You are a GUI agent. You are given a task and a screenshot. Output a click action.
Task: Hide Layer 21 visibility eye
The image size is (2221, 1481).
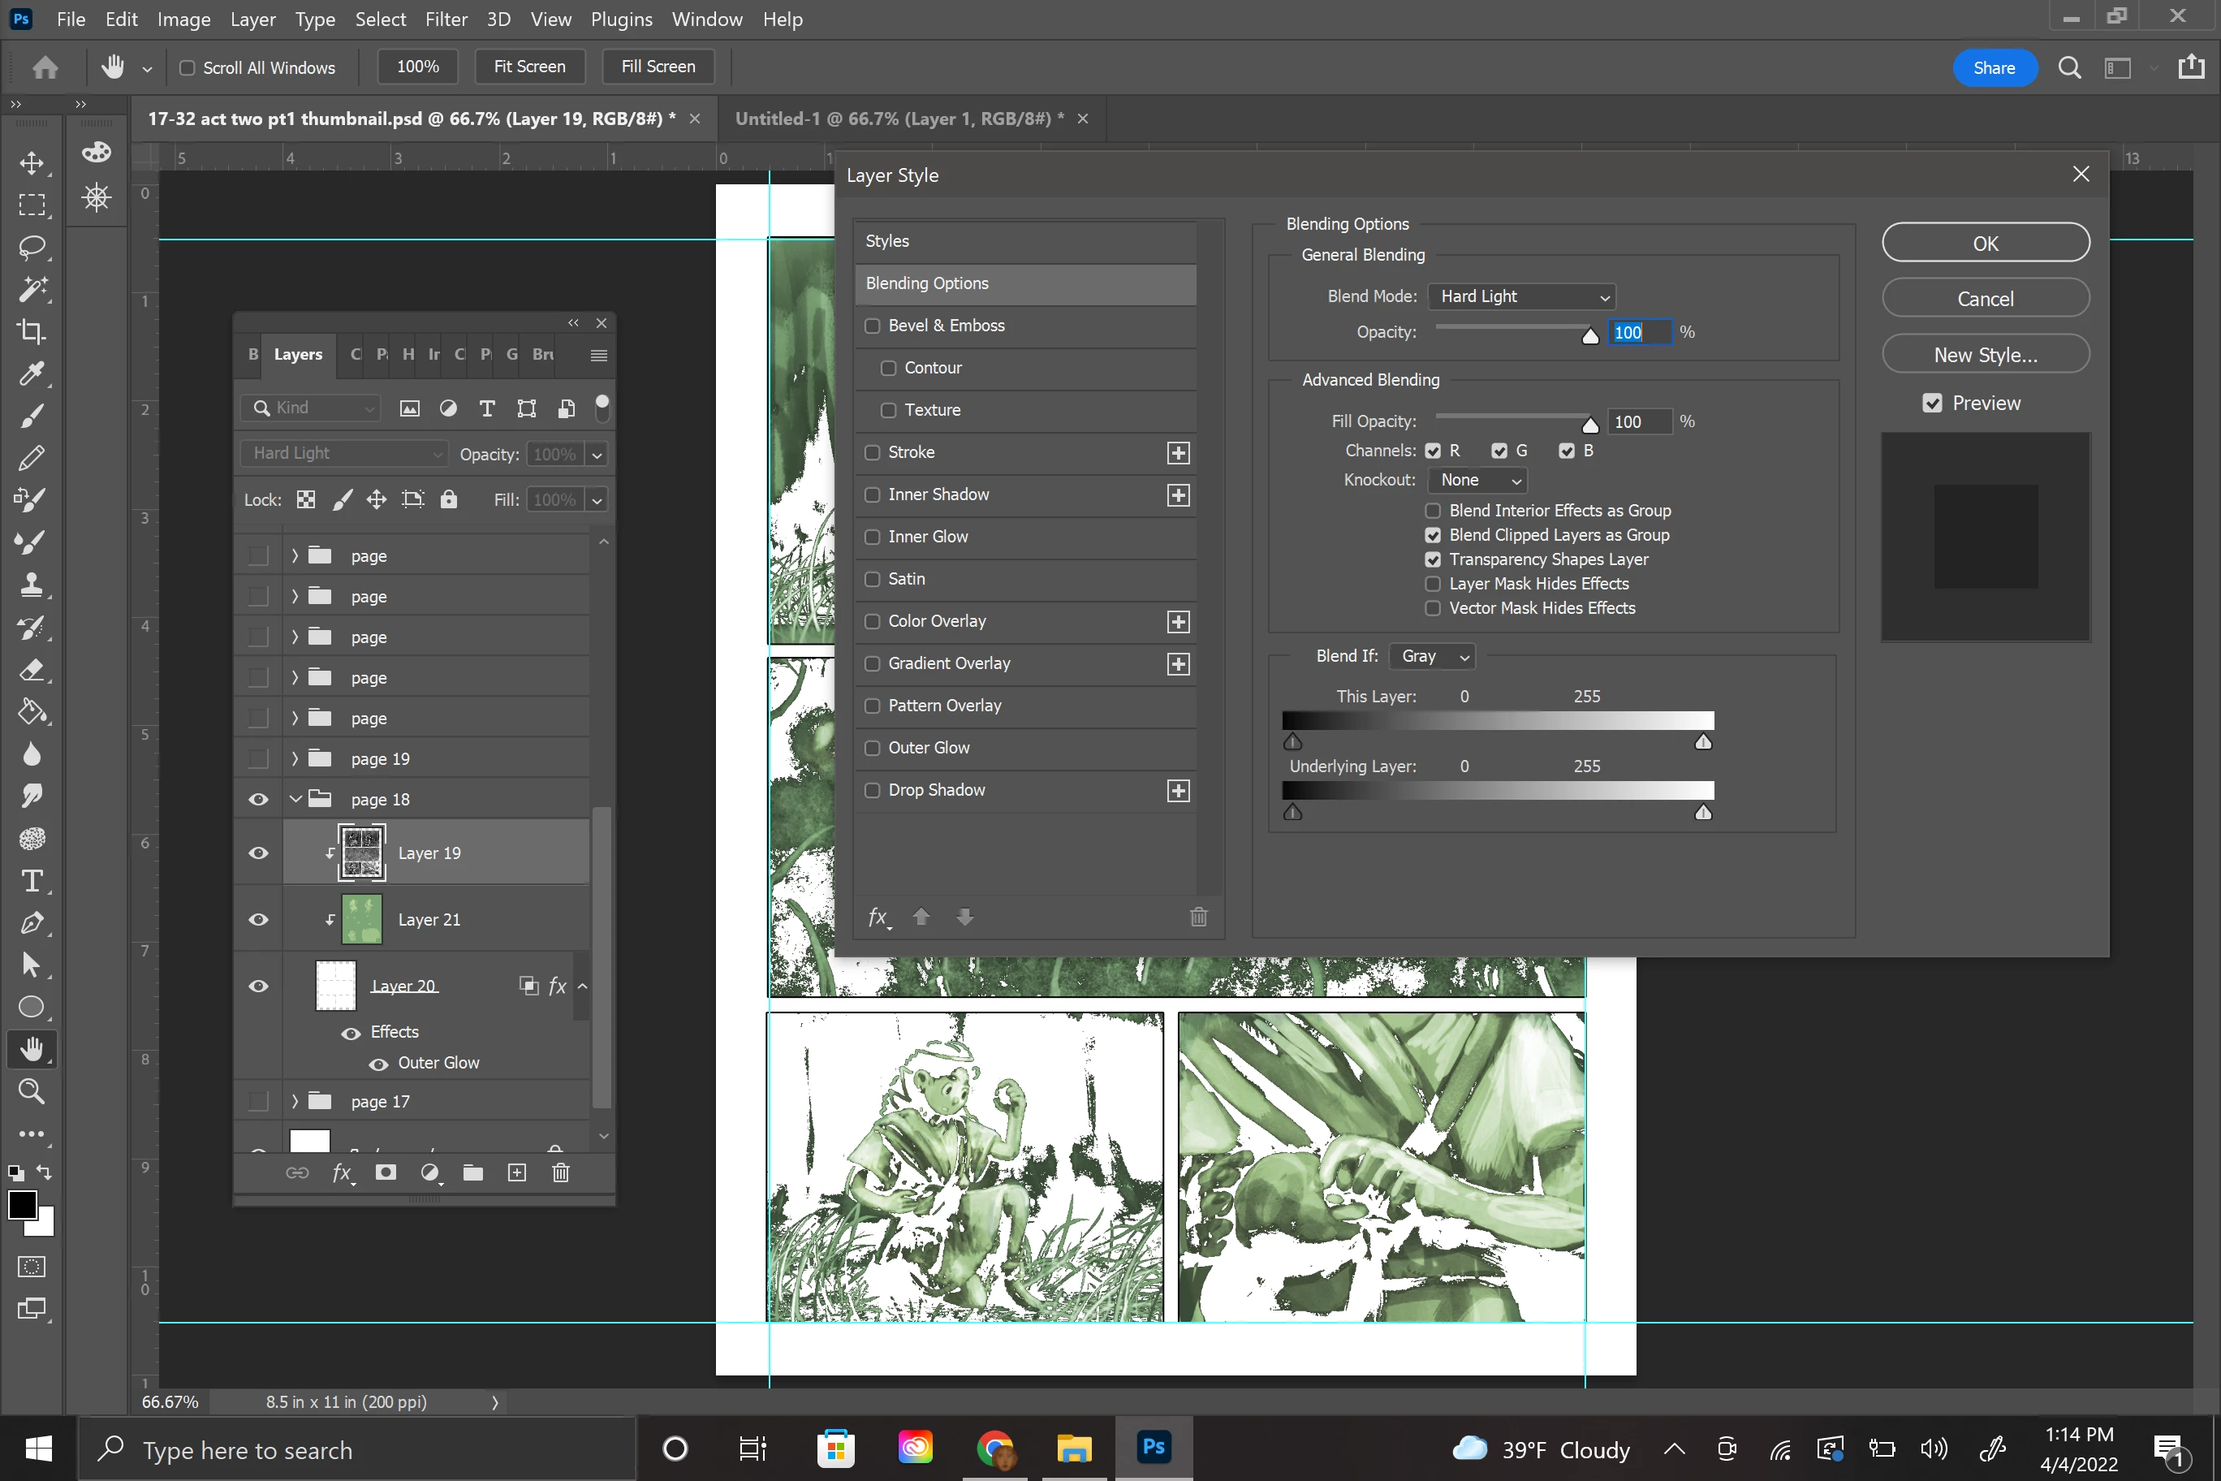258,920
